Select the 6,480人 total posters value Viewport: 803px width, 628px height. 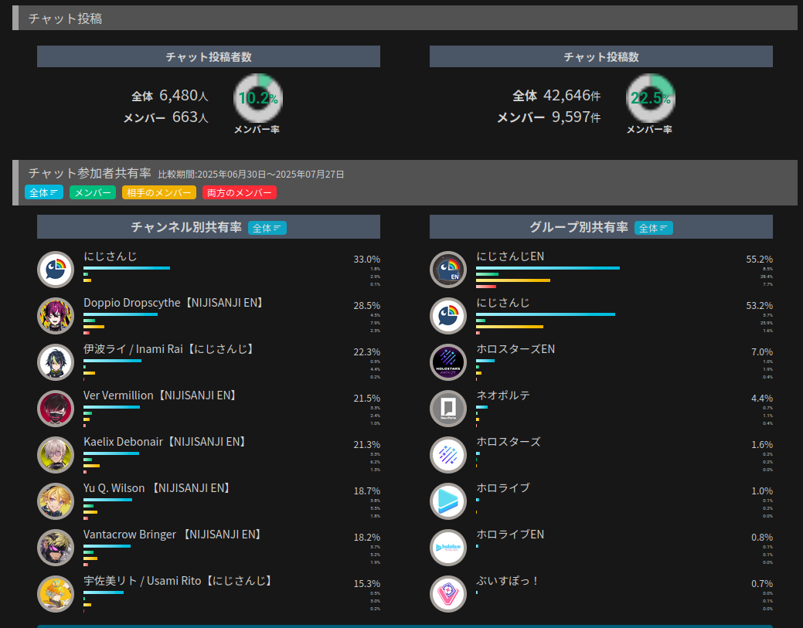[184, 95]
